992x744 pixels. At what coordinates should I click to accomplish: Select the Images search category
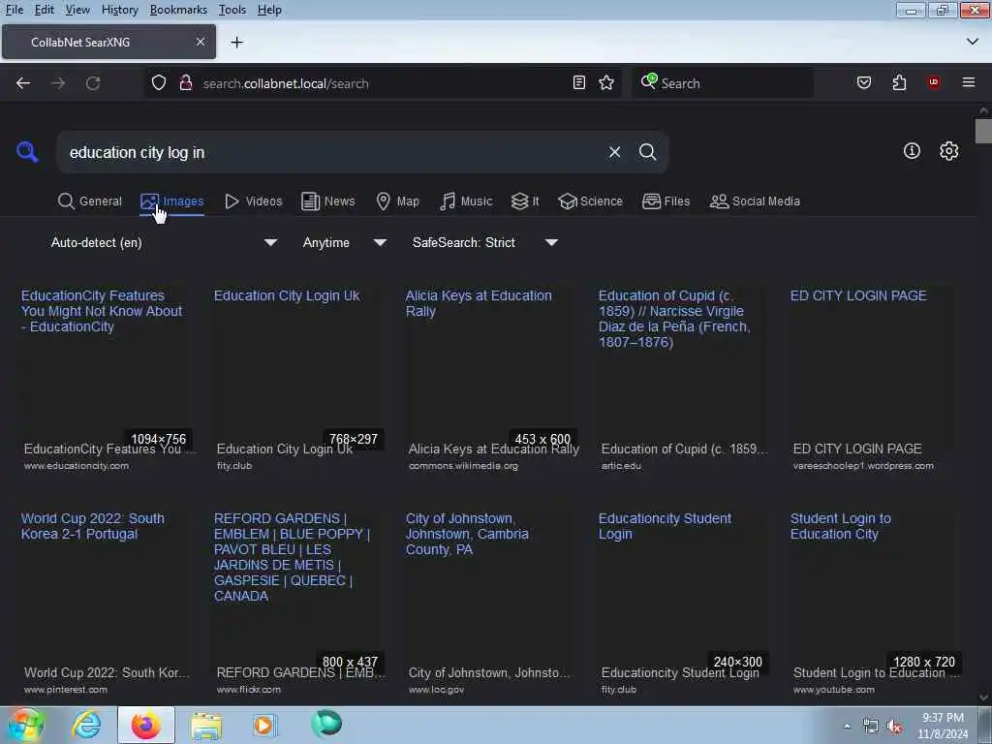coord(172,201)
